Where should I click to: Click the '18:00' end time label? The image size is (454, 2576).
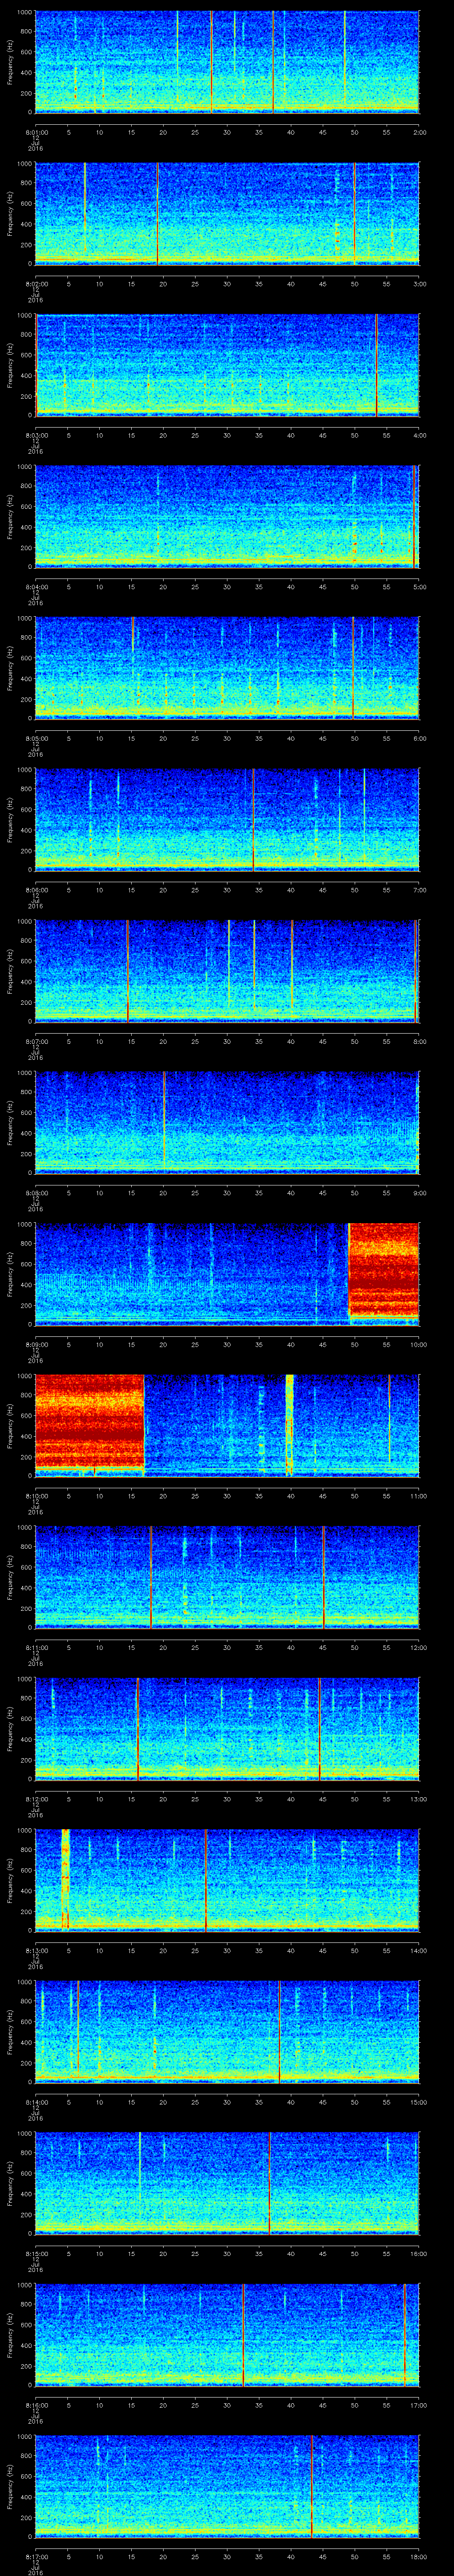click(x=418, y=2556)
